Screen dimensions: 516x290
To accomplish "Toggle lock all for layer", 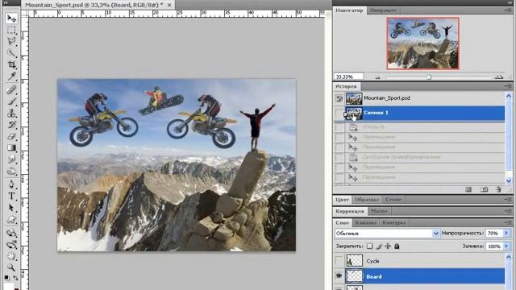I will (x=397, y=246).
